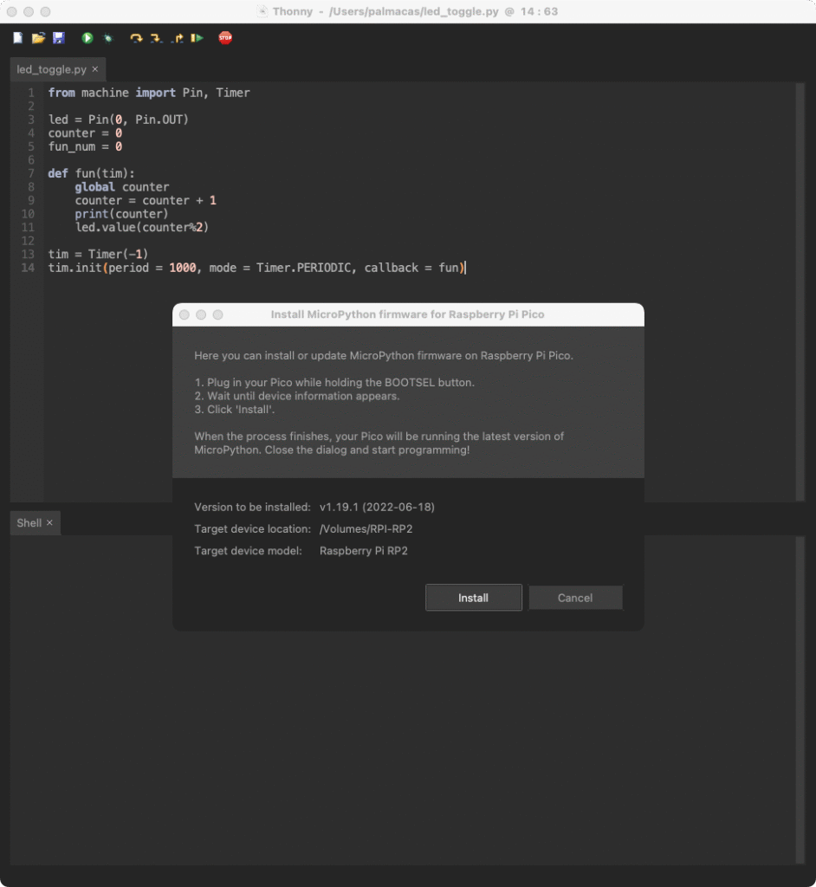Save the current script

click(x=59, y=37)
